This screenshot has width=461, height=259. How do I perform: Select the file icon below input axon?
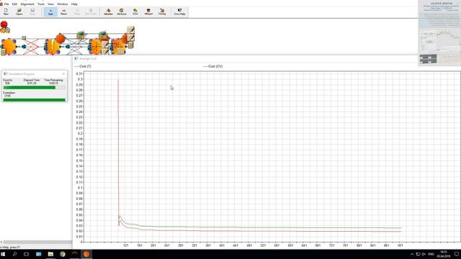click(x=3, y=53)
